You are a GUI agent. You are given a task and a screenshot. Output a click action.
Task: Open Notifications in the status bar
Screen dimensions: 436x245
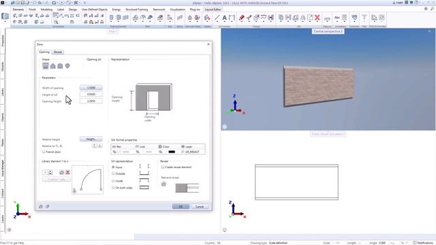click(x=424, y=243)
